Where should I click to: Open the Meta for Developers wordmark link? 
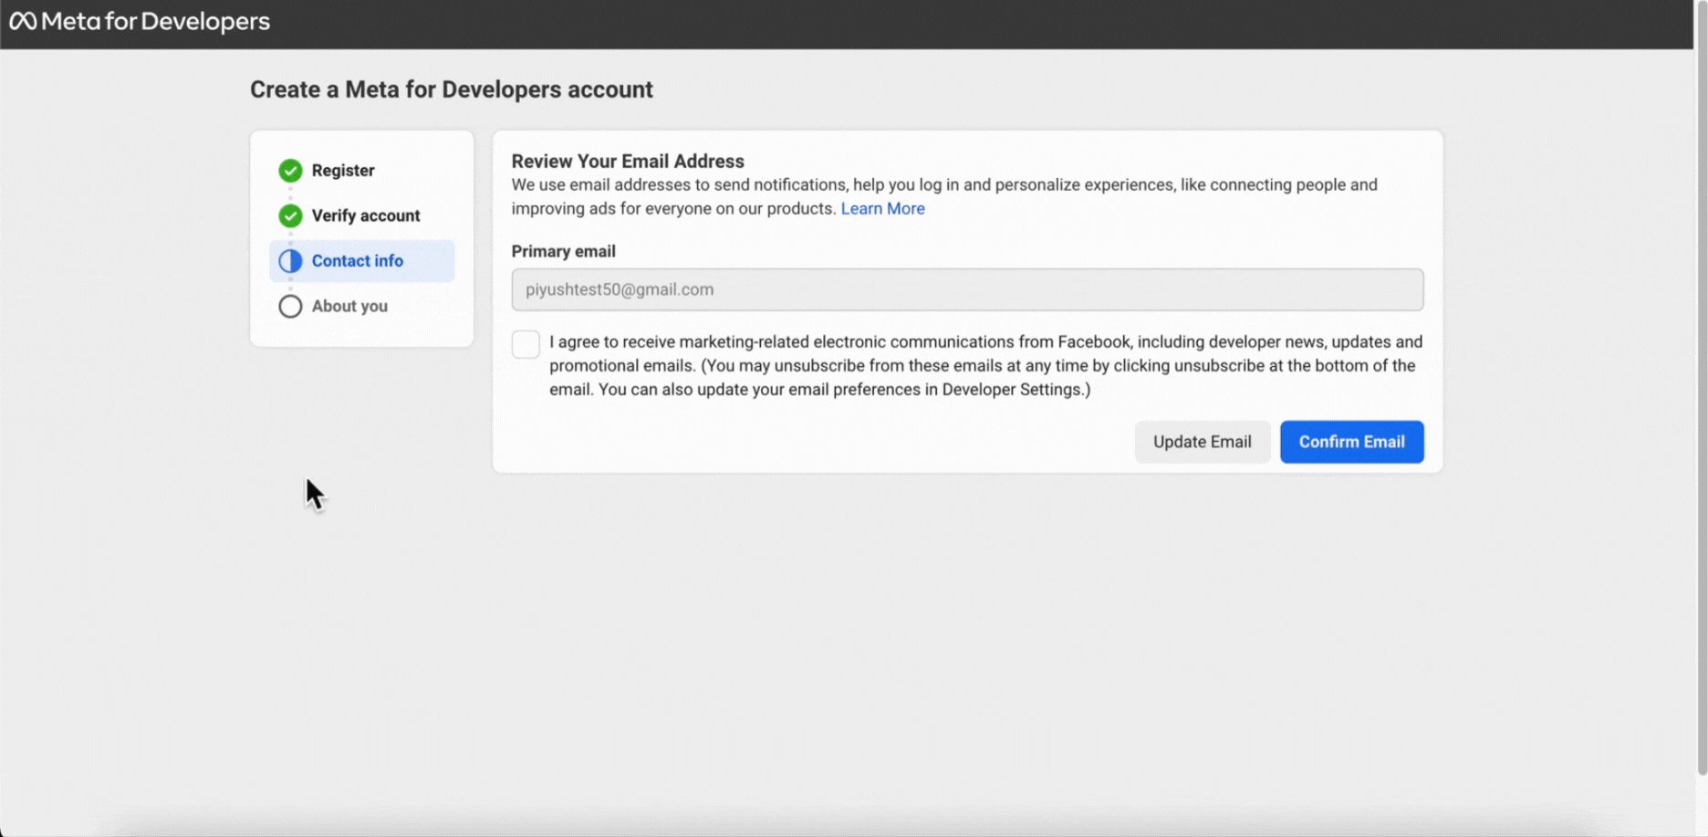(155, 21)
